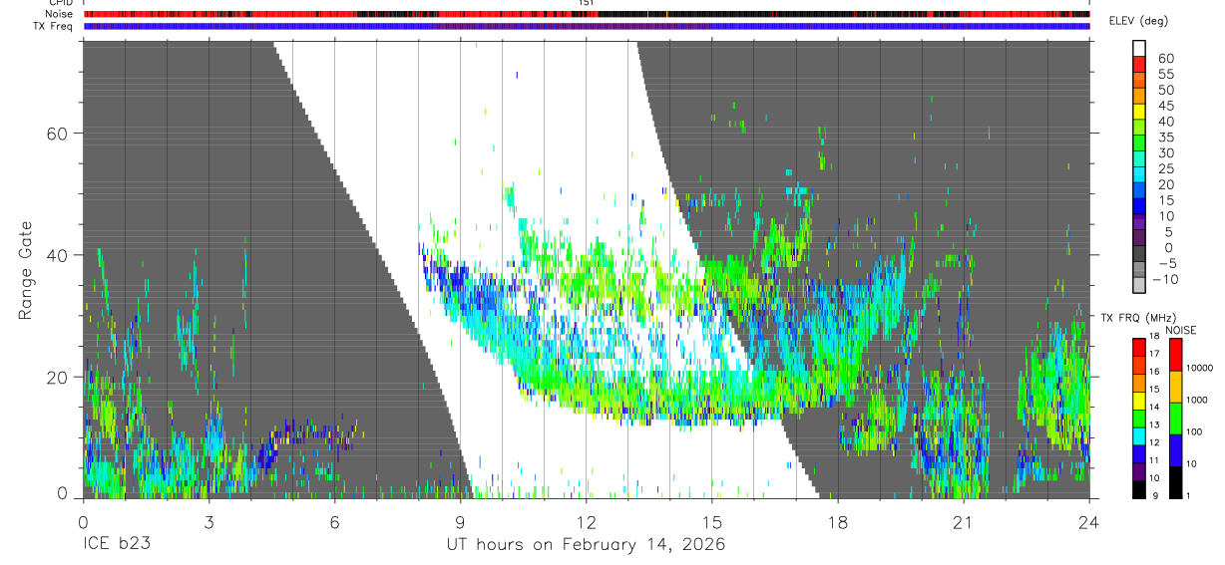Click the red swatch in ELEV colorbar
Image resolution: width=1225 pixels, height=565 pixels.
point(1139,64)
